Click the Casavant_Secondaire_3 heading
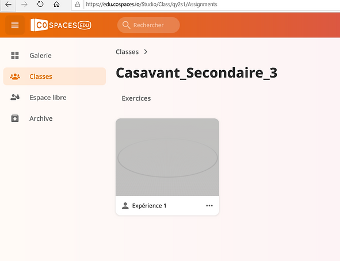 click(197, 73)
